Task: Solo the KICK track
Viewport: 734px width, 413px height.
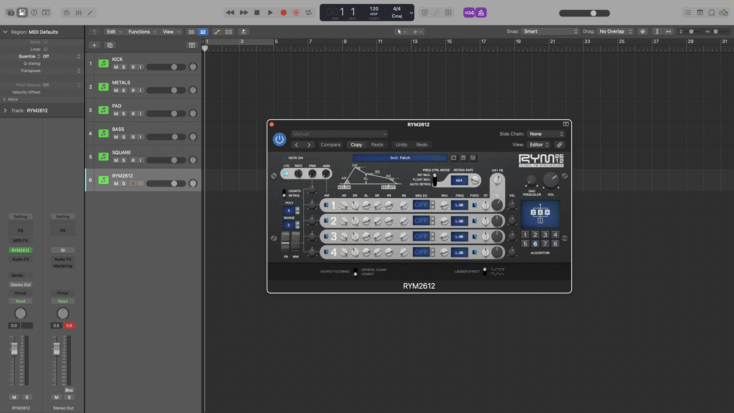Action: point(124,67)
